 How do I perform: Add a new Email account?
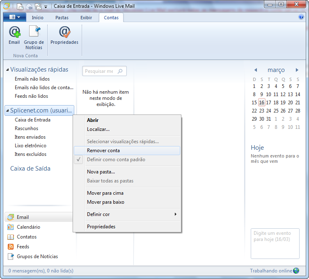pos(14,35)
